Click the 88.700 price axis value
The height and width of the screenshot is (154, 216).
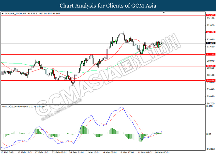pyautogui.click(x=211, y=103)
